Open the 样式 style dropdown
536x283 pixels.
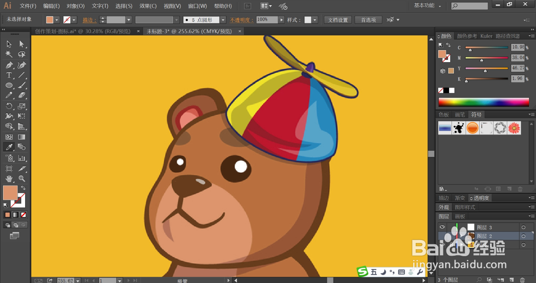click(315, 20)
